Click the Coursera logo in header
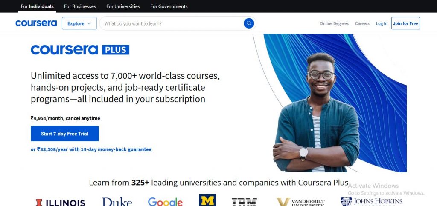437x206 pixels. 36,23
